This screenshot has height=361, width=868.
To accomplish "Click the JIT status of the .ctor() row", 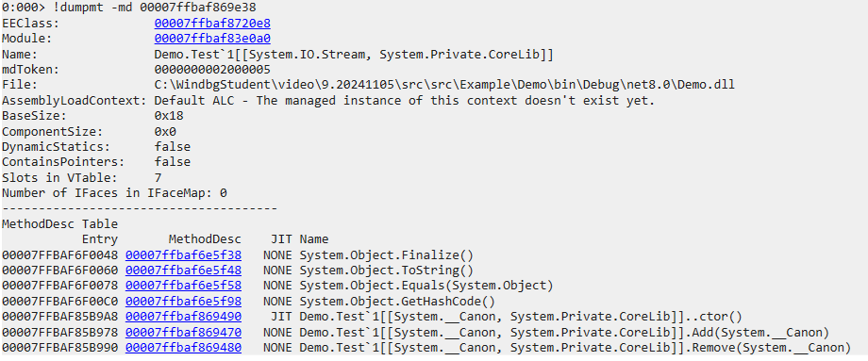I will pyautogui.click(x=278, y=317).
